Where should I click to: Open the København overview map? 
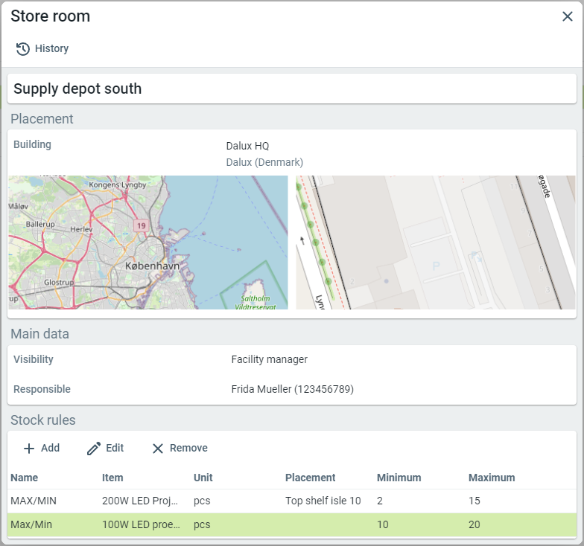(147, 243)
